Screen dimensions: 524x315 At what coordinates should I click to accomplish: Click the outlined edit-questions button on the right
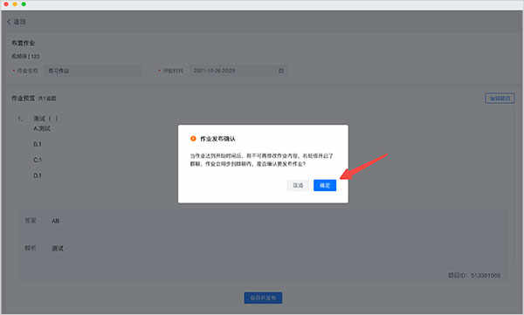[500, 99]
